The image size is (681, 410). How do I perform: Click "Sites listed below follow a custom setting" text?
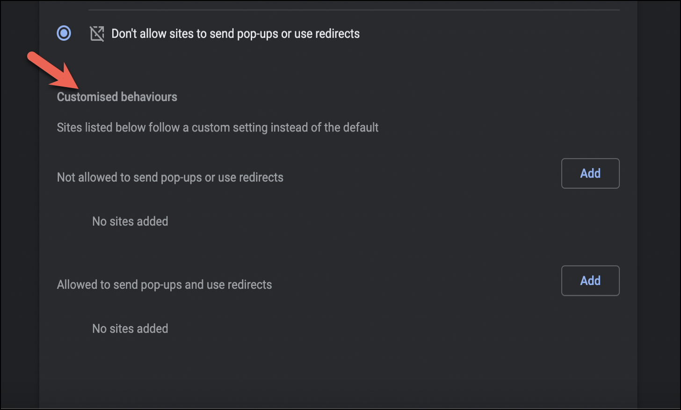(x=217, y=127)
